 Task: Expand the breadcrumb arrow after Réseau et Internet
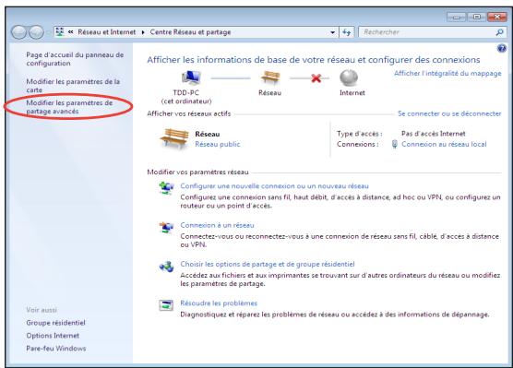pyautogui.click(x=143, y=32)
